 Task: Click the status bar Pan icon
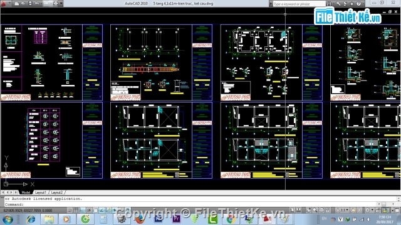point(308,210)
